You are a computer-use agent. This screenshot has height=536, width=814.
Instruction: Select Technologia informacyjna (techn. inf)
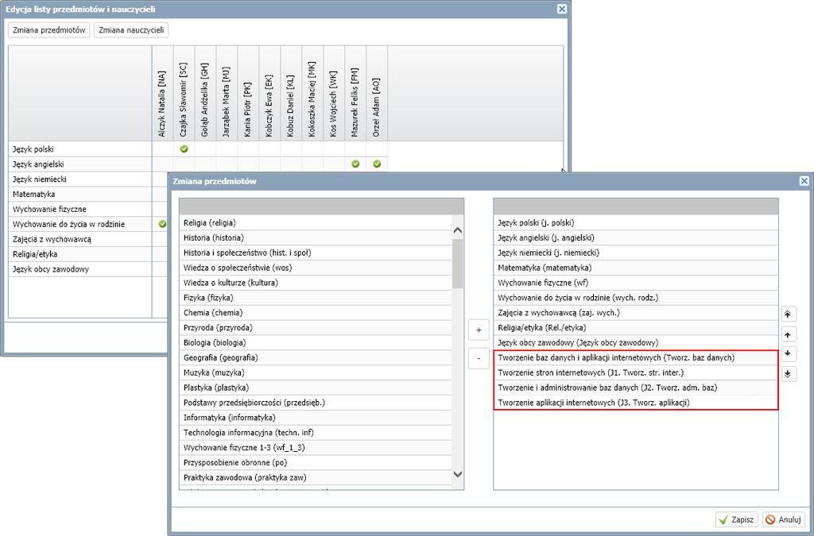coord(316,434)
